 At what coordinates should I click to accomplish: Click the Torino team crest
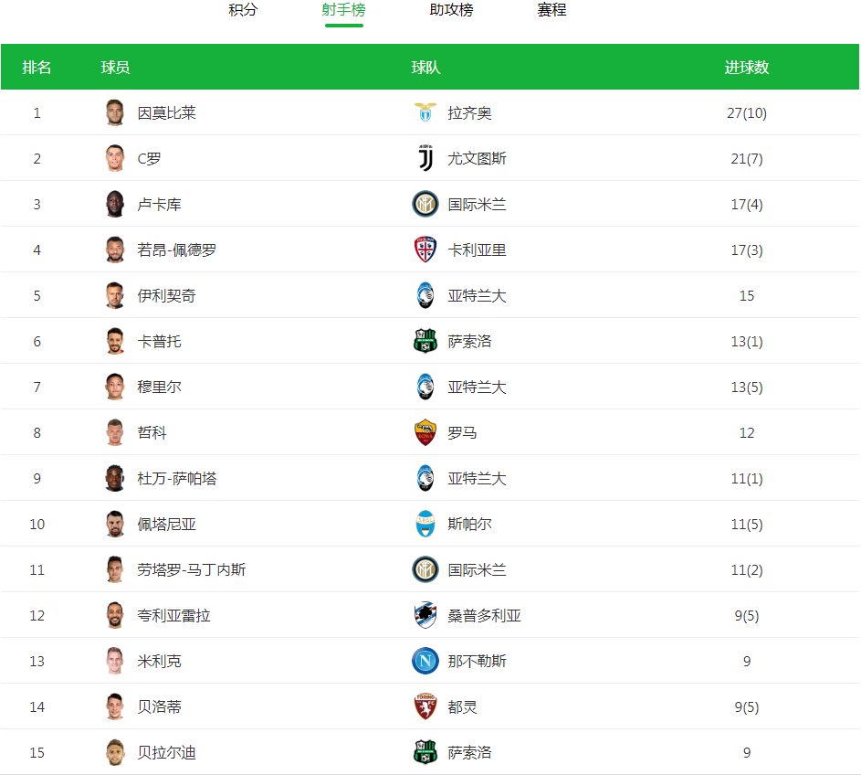click(425, 706)
